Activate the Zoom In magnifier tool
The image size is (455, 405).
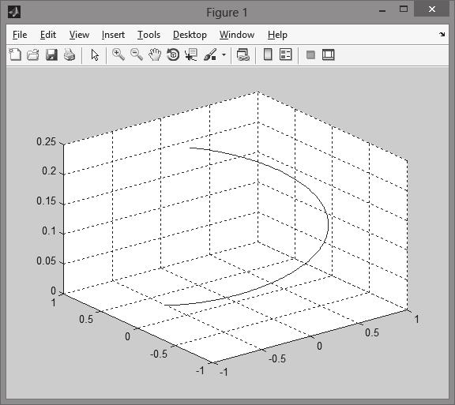click(x=118, y=54)
